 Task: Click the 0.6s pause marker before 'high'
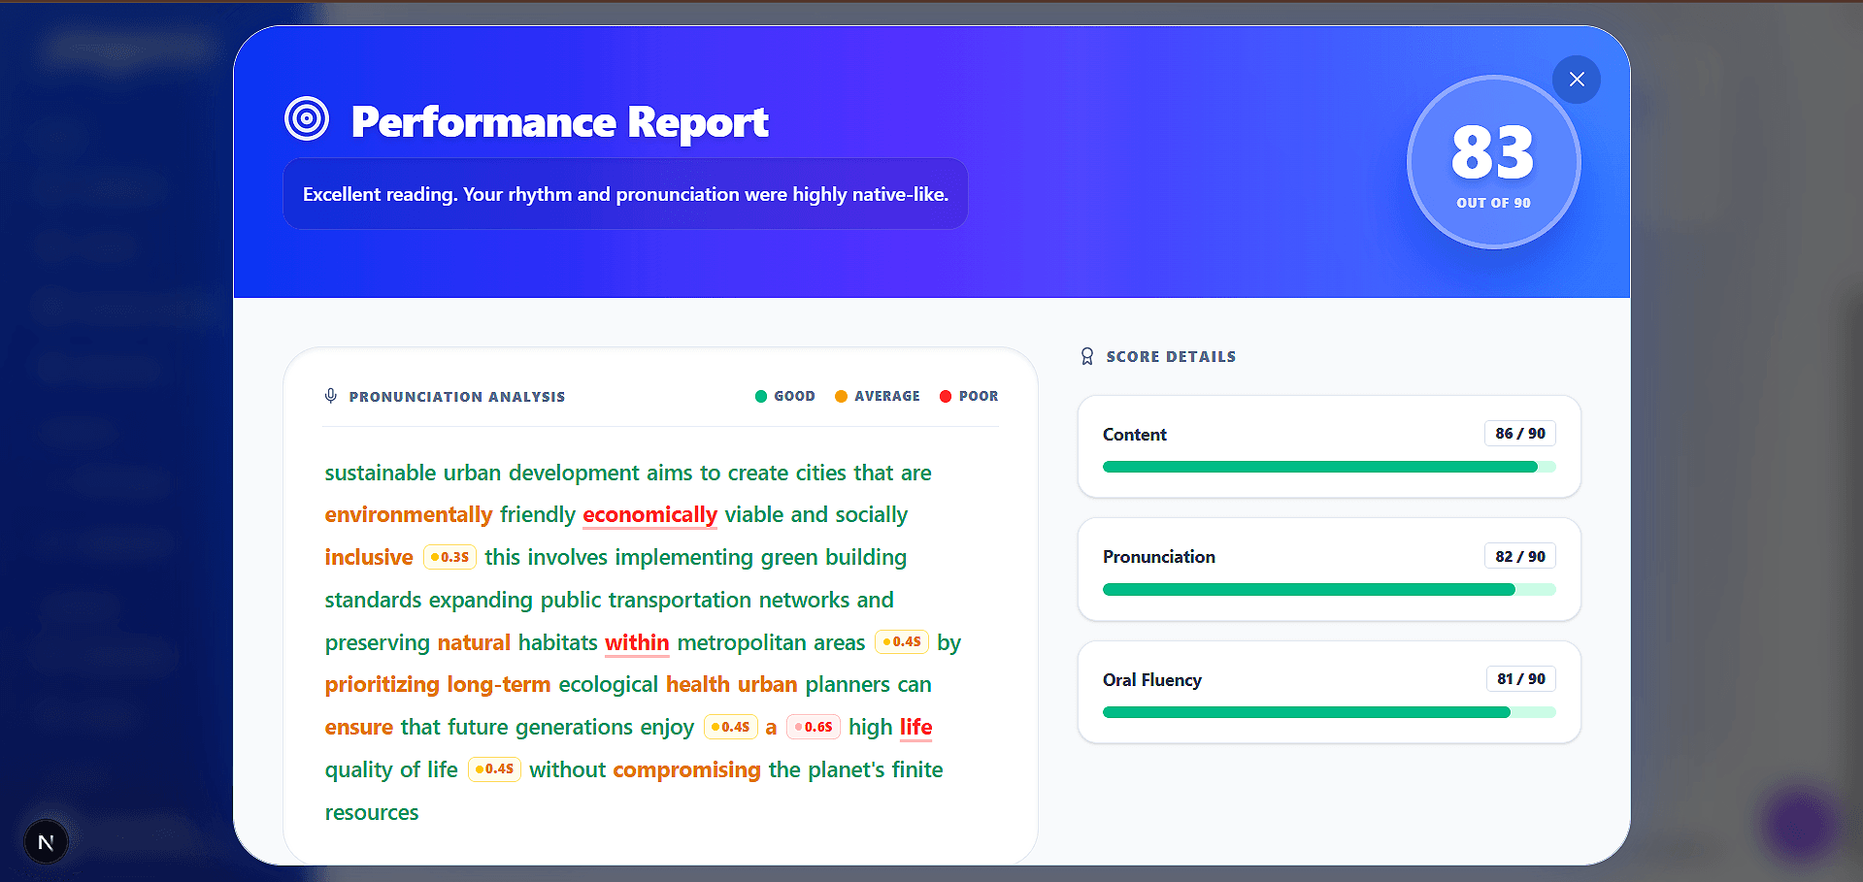tap(814, 727)
